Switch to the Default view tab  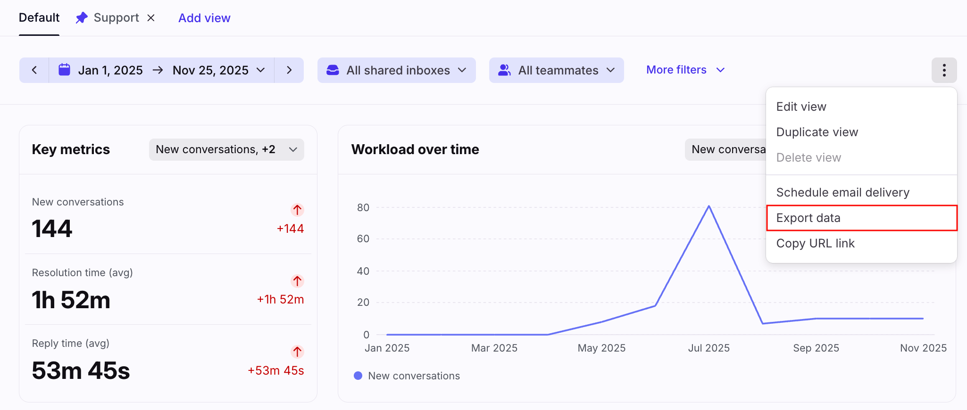[x=39, y=18]
